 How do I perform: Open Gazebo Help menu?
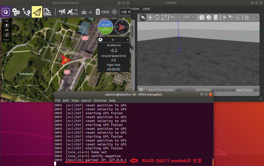tap(146, 9)
